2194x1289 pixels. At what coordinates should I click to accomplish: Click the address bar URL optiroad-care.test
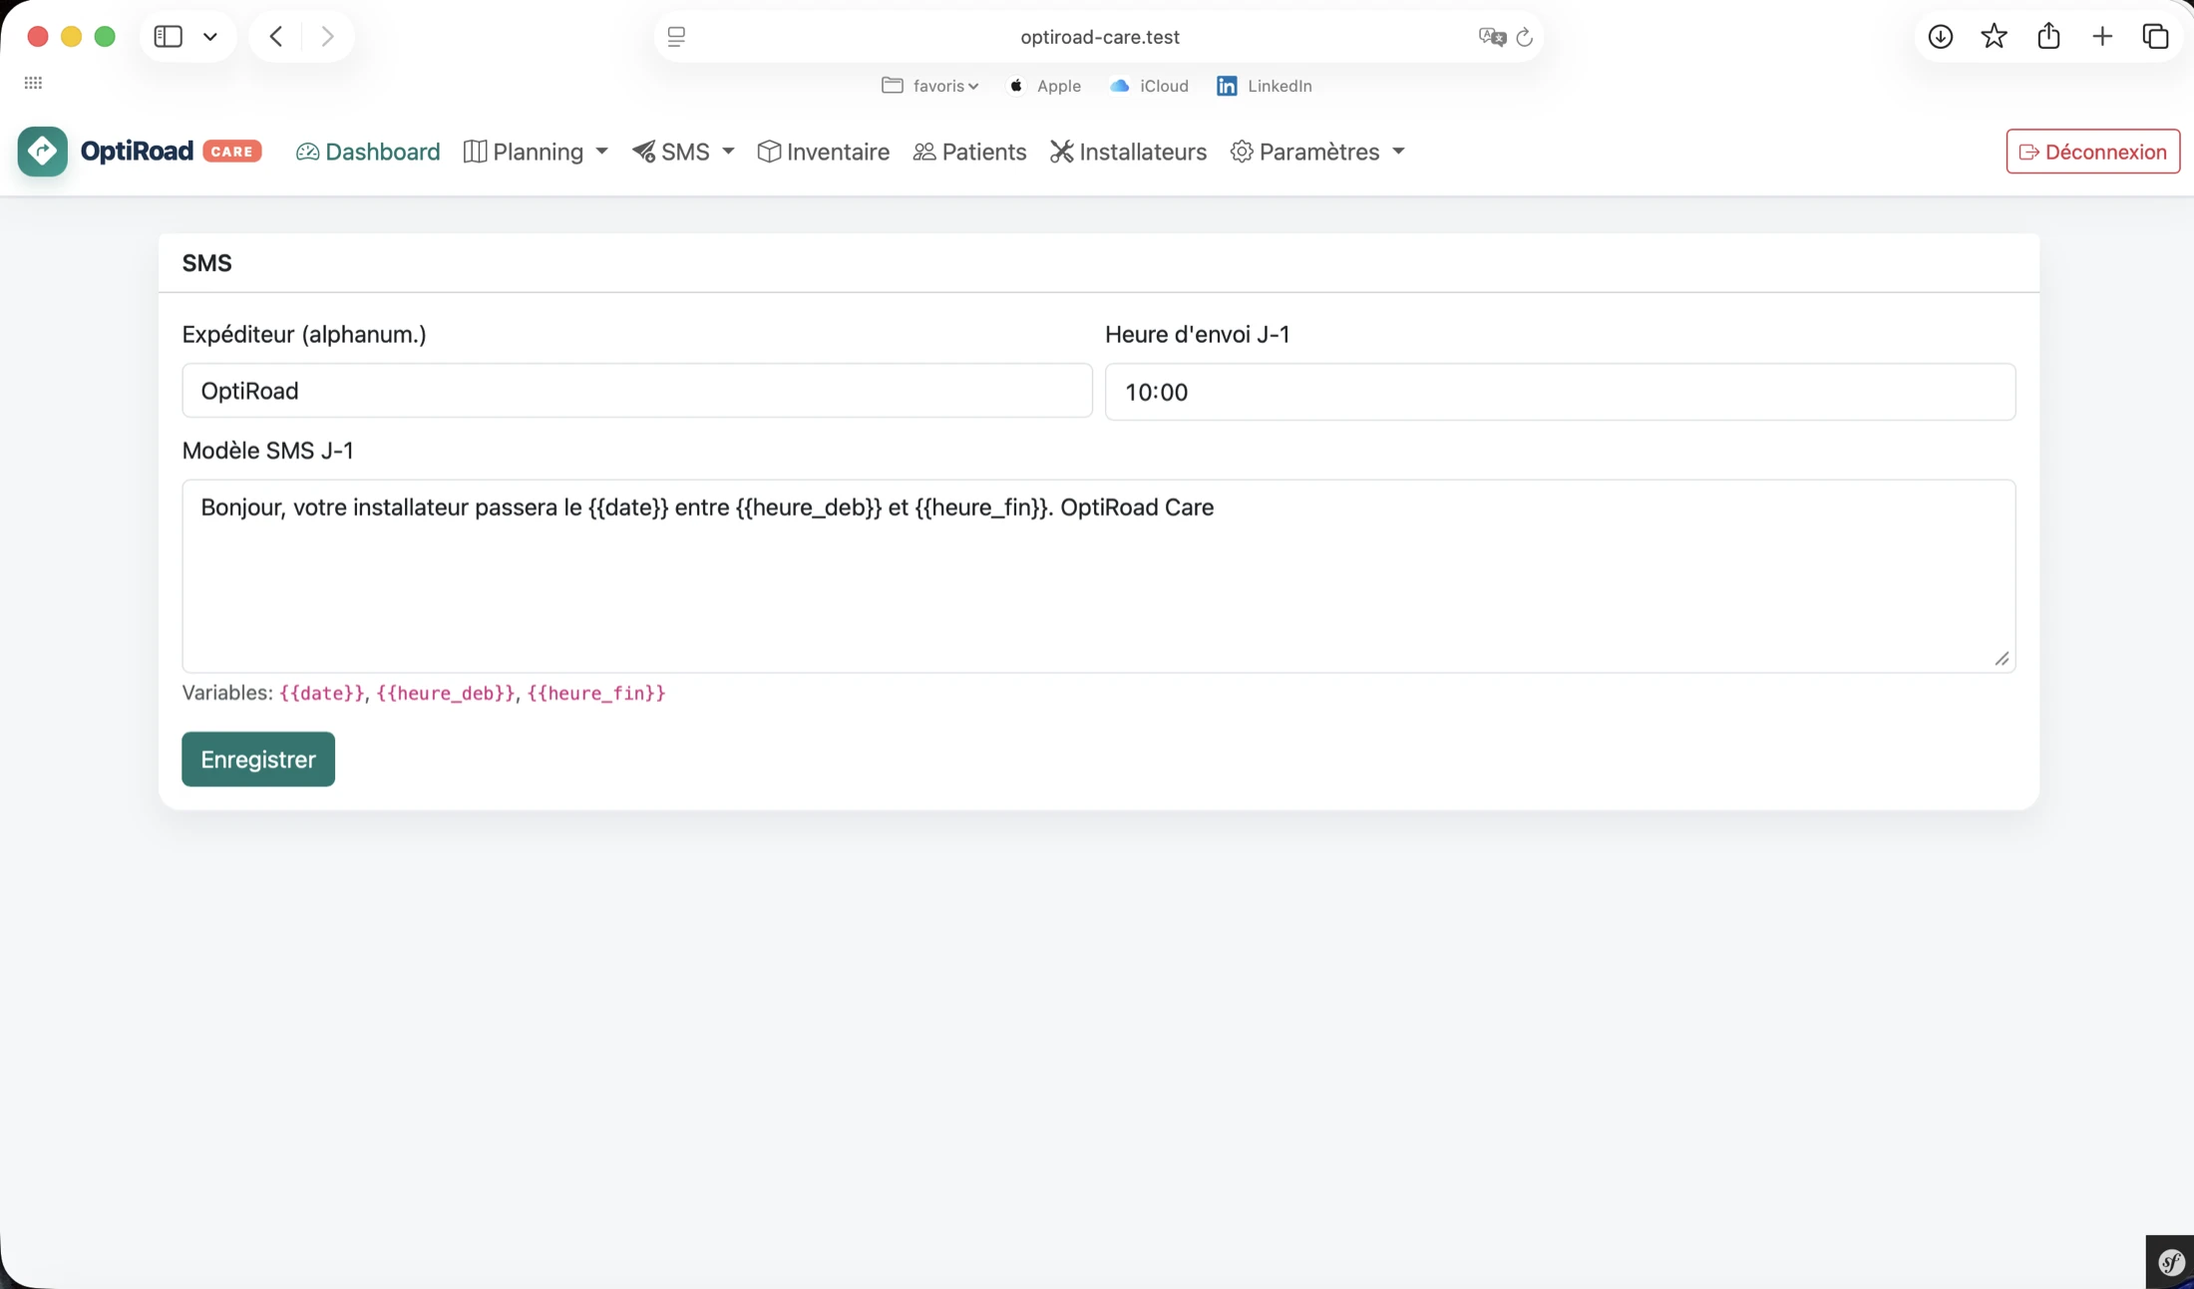pos(1100,37)
